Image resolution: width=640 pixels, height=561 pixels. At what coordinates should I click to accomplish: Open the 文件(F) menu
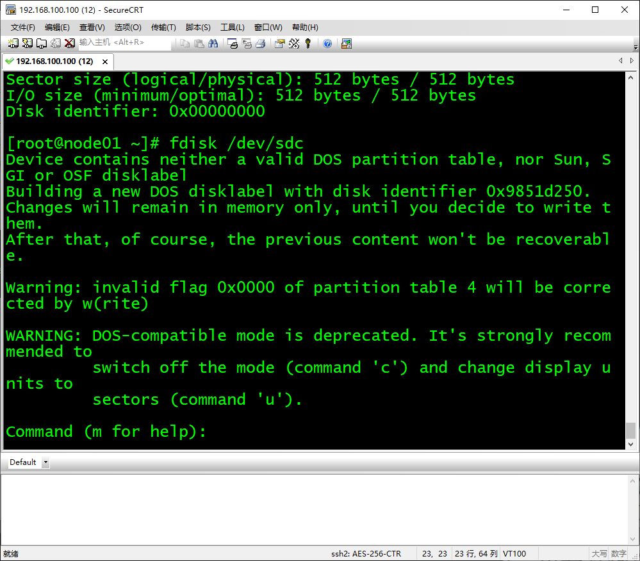tap(23, 28)
